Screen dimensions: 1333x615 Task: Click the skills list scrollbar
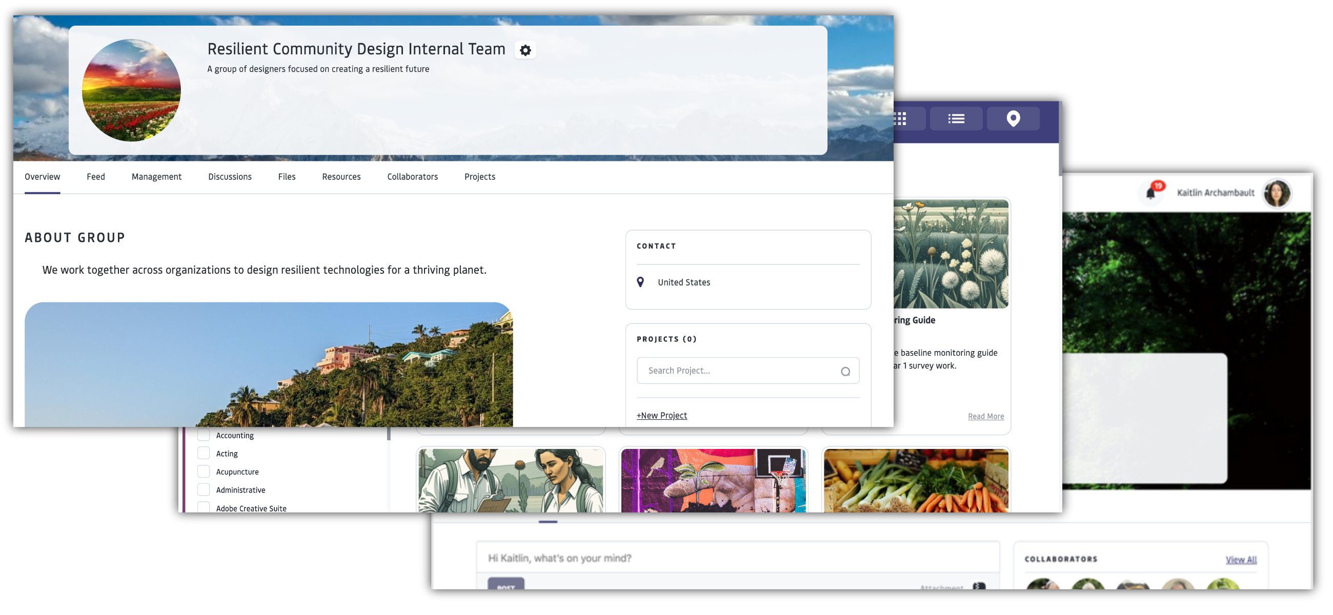pos(389,434)
